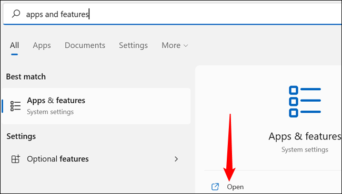Expand Optional features with its right chevron
The width and height of the screenshot is (342, 194).
click(176, 159)
